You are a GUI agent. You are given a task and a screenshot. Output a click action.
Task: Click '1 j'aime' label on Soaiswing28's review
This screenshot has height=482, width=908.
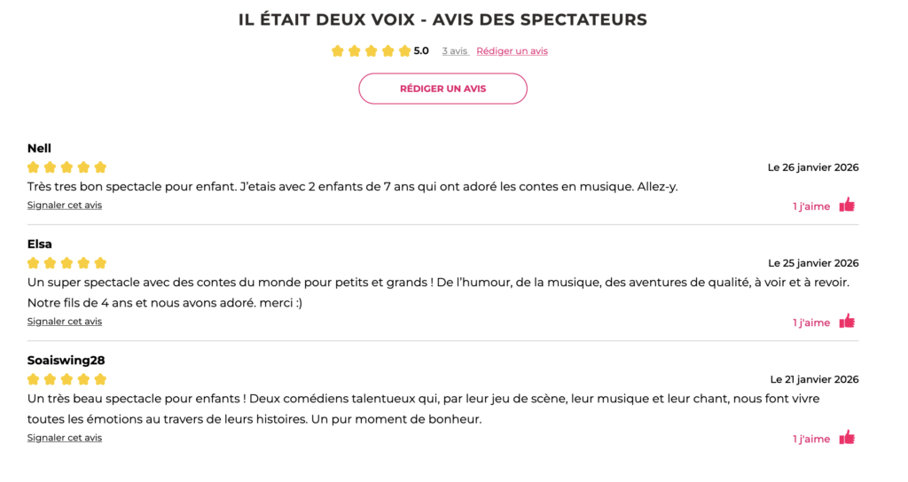[x=811, y=439]
